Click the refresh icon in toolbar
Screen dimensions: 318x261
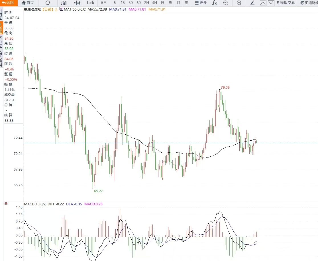click(x=48, y=3)
